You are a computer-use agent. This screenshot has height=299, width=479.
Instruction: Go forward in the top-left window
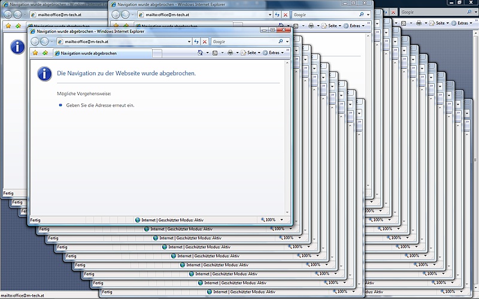17,14
